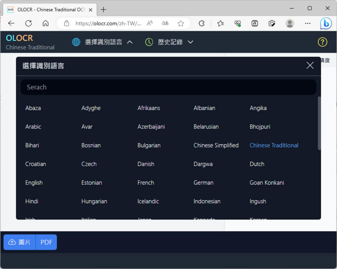Choose Chinese Simplified language option
This screenshot has width=337, height=269.
pos(216,145)
